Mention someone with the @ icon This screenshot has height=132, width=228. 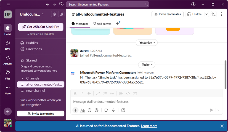(x=97, y=110)
